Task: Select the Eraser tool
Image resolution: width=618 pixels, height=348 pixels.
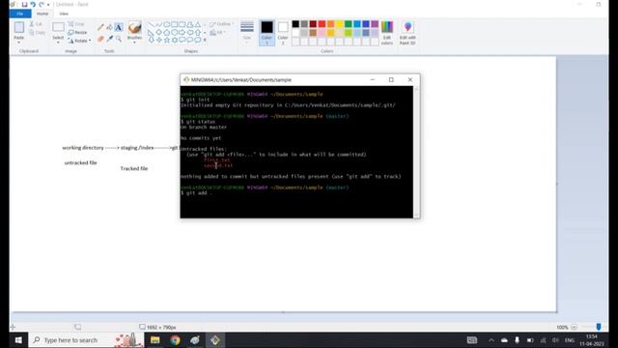Action: 100,39
